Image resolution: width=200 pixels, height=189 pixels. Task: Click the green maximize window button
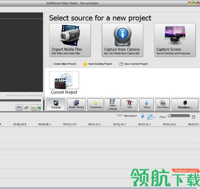coord(194,3)
